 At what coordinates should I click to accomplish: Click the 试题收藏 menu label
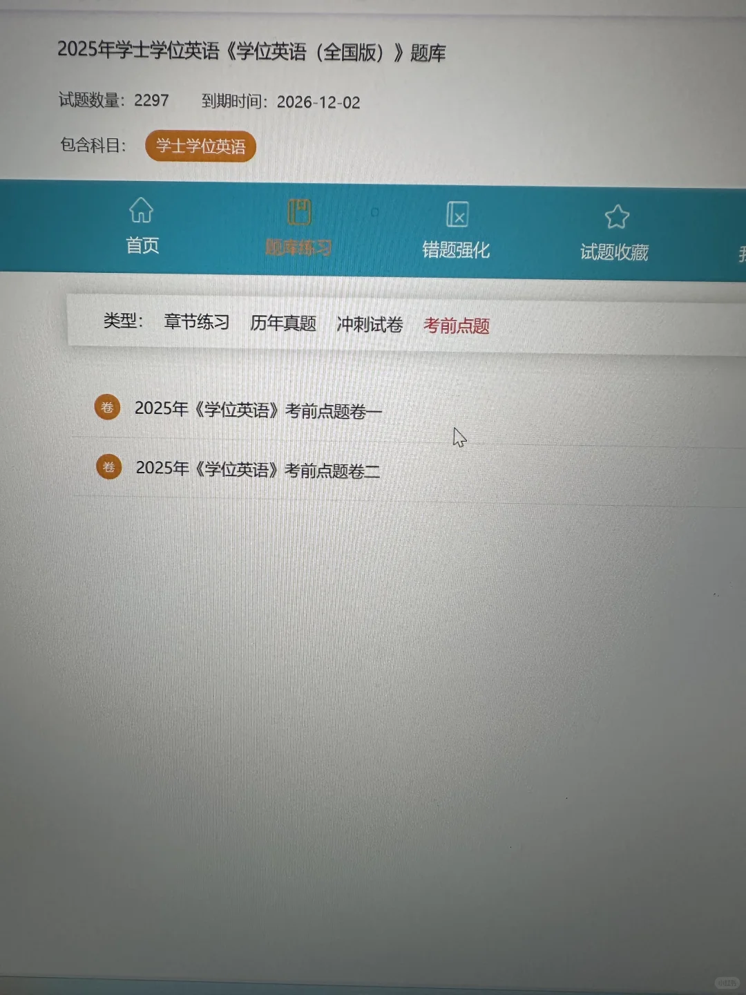[x=615, y=252]
